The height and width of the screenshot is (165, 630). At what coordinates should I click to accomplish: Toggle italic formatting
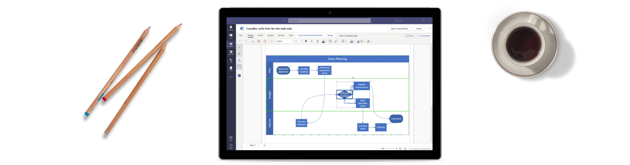point(312,41)
